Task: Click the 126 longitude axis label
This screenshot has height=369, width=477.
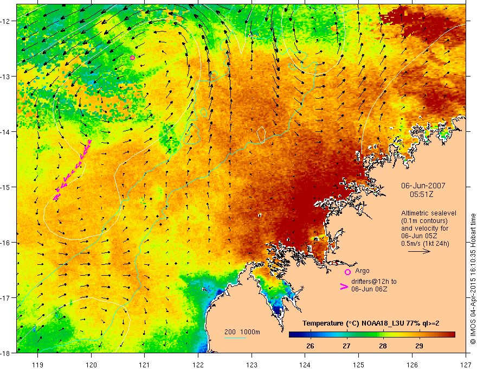Action: tap(412, 365)
